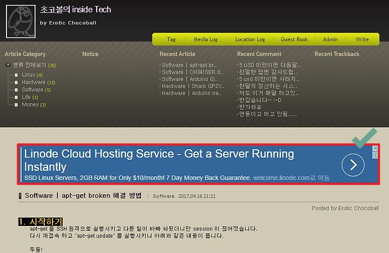Click the Life category page icon
The image size is (389, 253).
pos(16,97)
